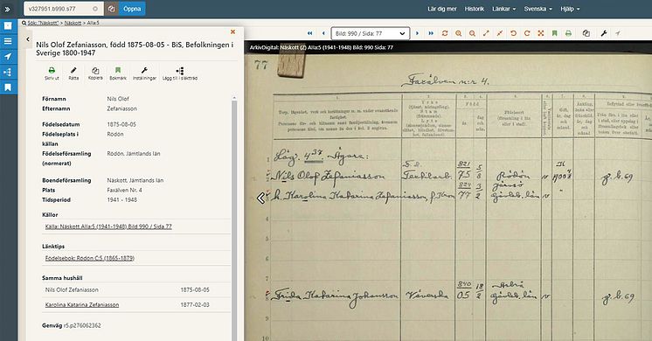
Task: Open the Svenska language menu
Action: 538,9
